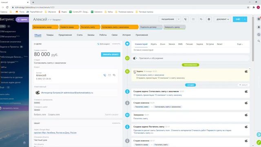Click the user avatar on the planned Задача card
This screenshot has width=261, height=147.
tap(246, 71)
